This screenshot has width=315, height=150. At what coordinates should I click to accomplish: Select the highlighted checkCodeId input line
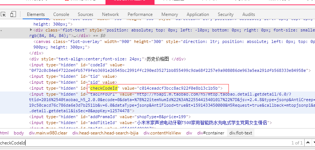[x=126, y=88]
